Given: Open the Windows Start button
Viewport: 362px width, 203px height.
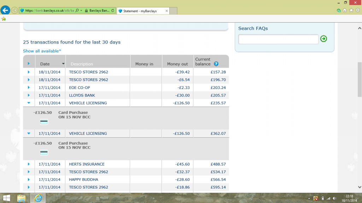Looking at the screenshot, I should click(6, 198).
